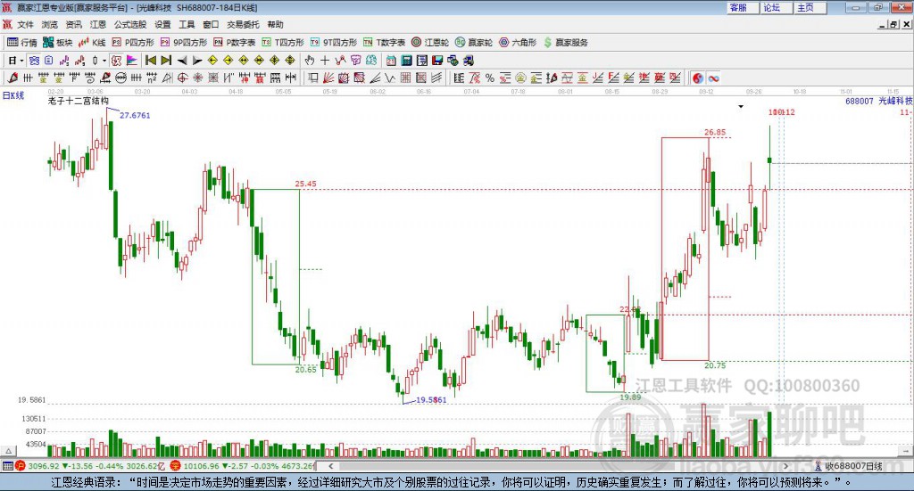Click the 论坛 forum button
Image resolution: width=914 pixels, height=491 pixels.
tap(776, 7)
